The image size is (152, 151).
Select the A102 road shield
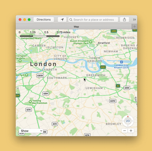click(103, 67)
